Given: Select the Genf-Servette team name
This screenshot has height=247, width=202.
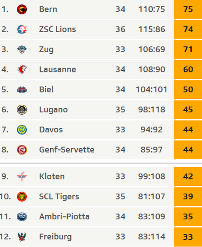Looking at the screenshot, I should [x=67, y=150].
